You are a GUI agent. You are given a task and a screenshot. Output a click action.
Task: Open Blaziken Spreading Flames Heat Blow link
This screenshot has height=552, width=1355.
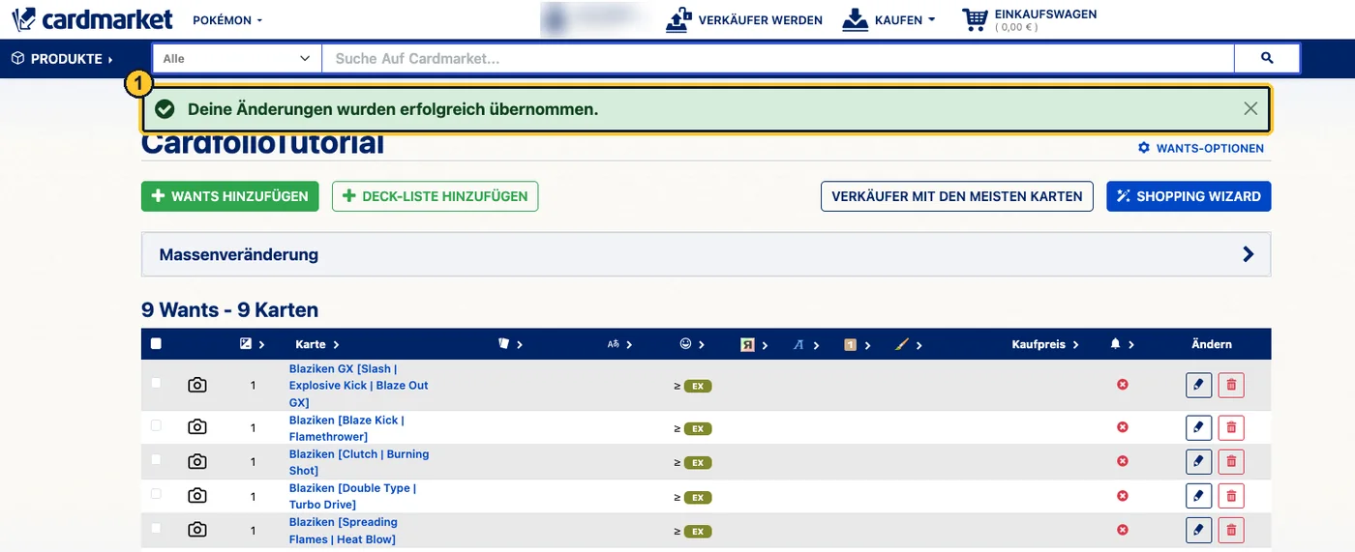tap(344, 531)
